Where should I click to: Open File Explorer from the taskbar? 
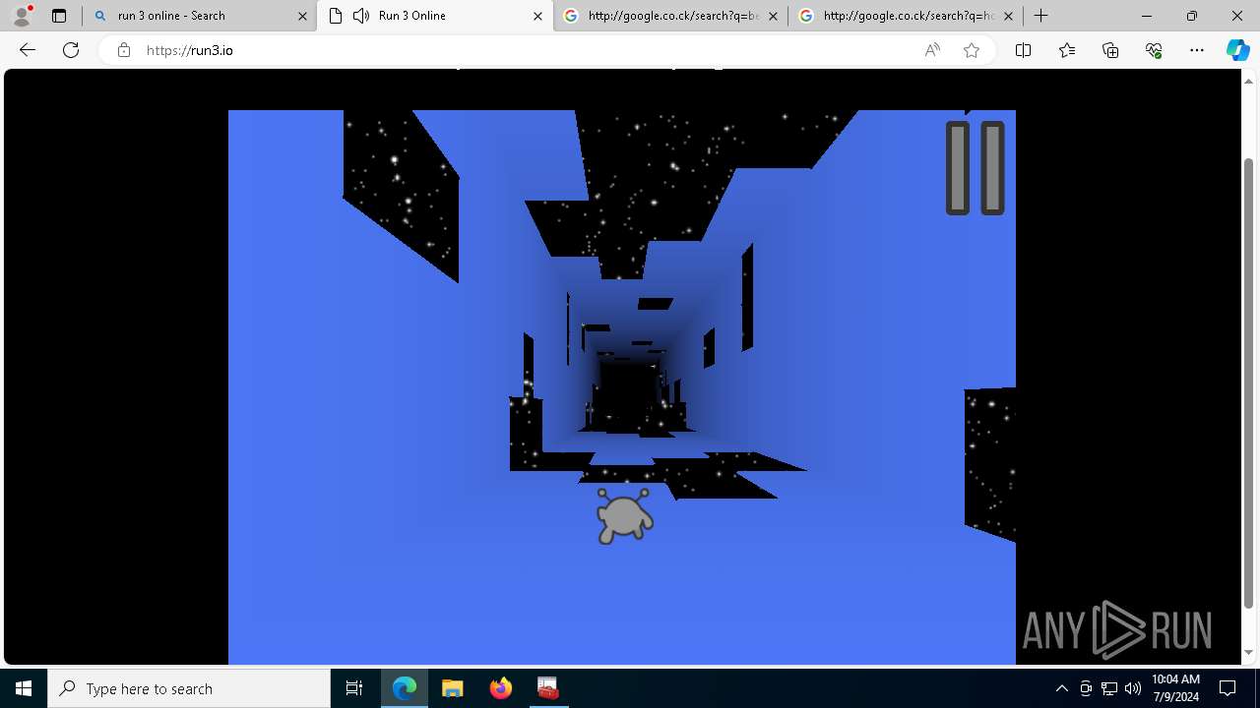tap(452, 688)
